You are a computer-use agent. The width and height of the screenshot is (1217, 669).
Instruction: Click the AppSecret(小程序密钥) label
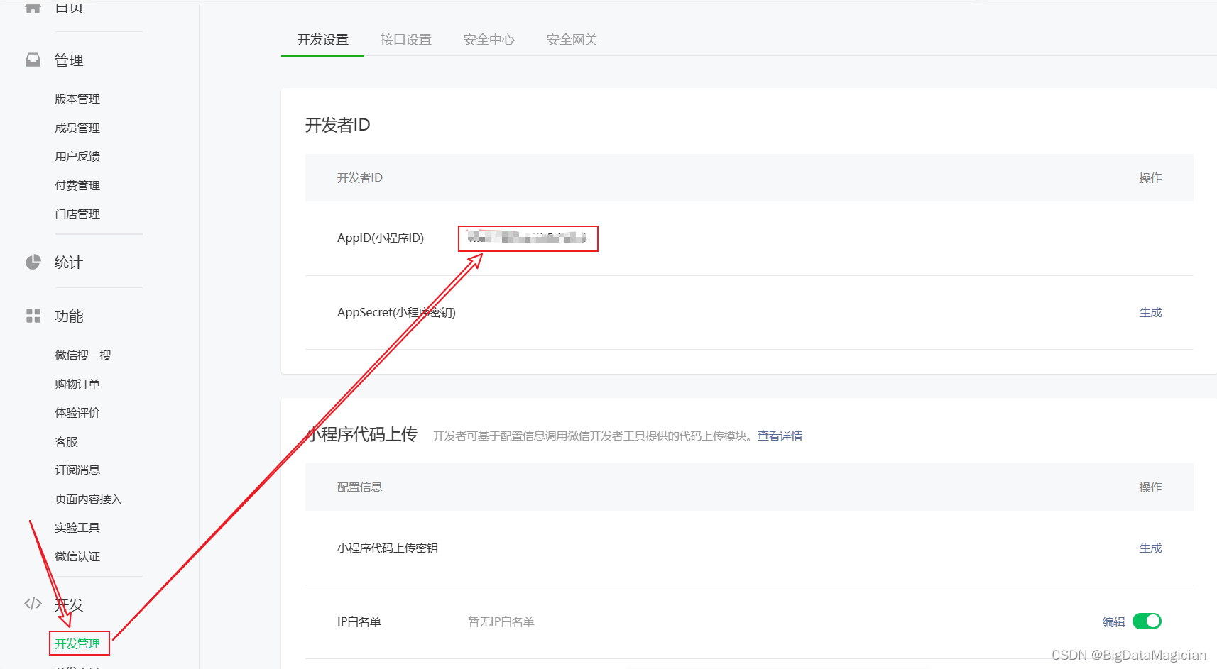click(396, 312)
